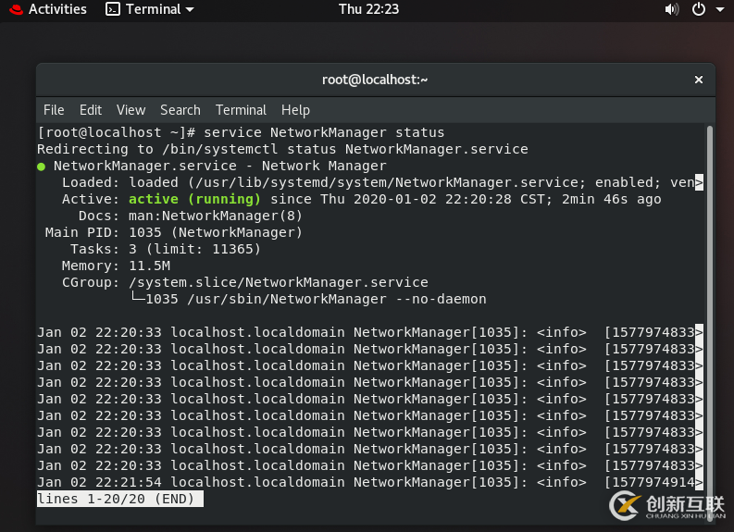Screen dimensions: 734x532
Task: Click the root@localhost window title bar
Action: click(375, 80)
